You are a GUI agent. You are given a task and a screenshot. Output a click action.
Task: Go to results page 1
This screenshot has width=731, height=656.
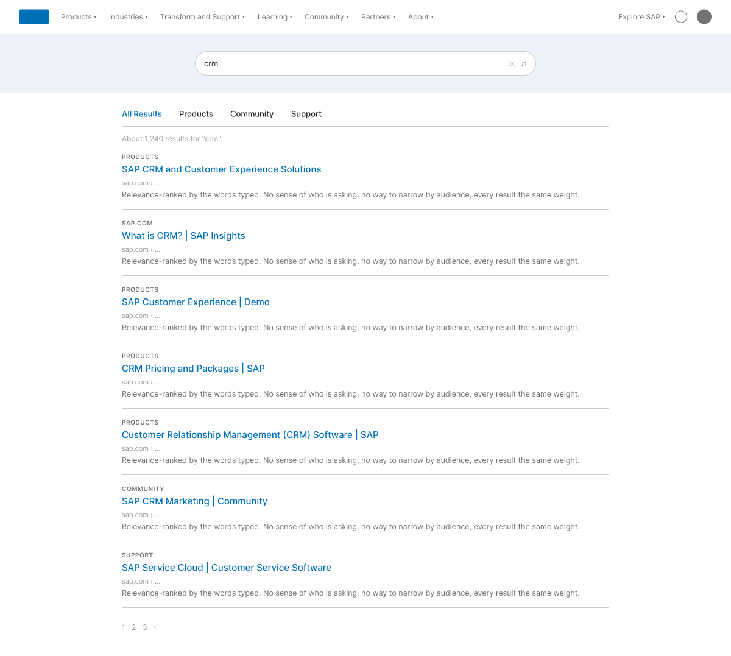pyautogui.click(x=124, y=627)
